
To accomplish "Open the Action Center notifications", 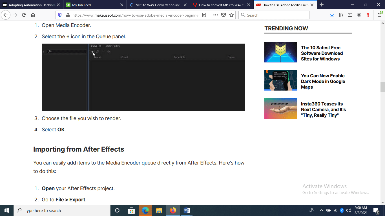I will 376,210.
